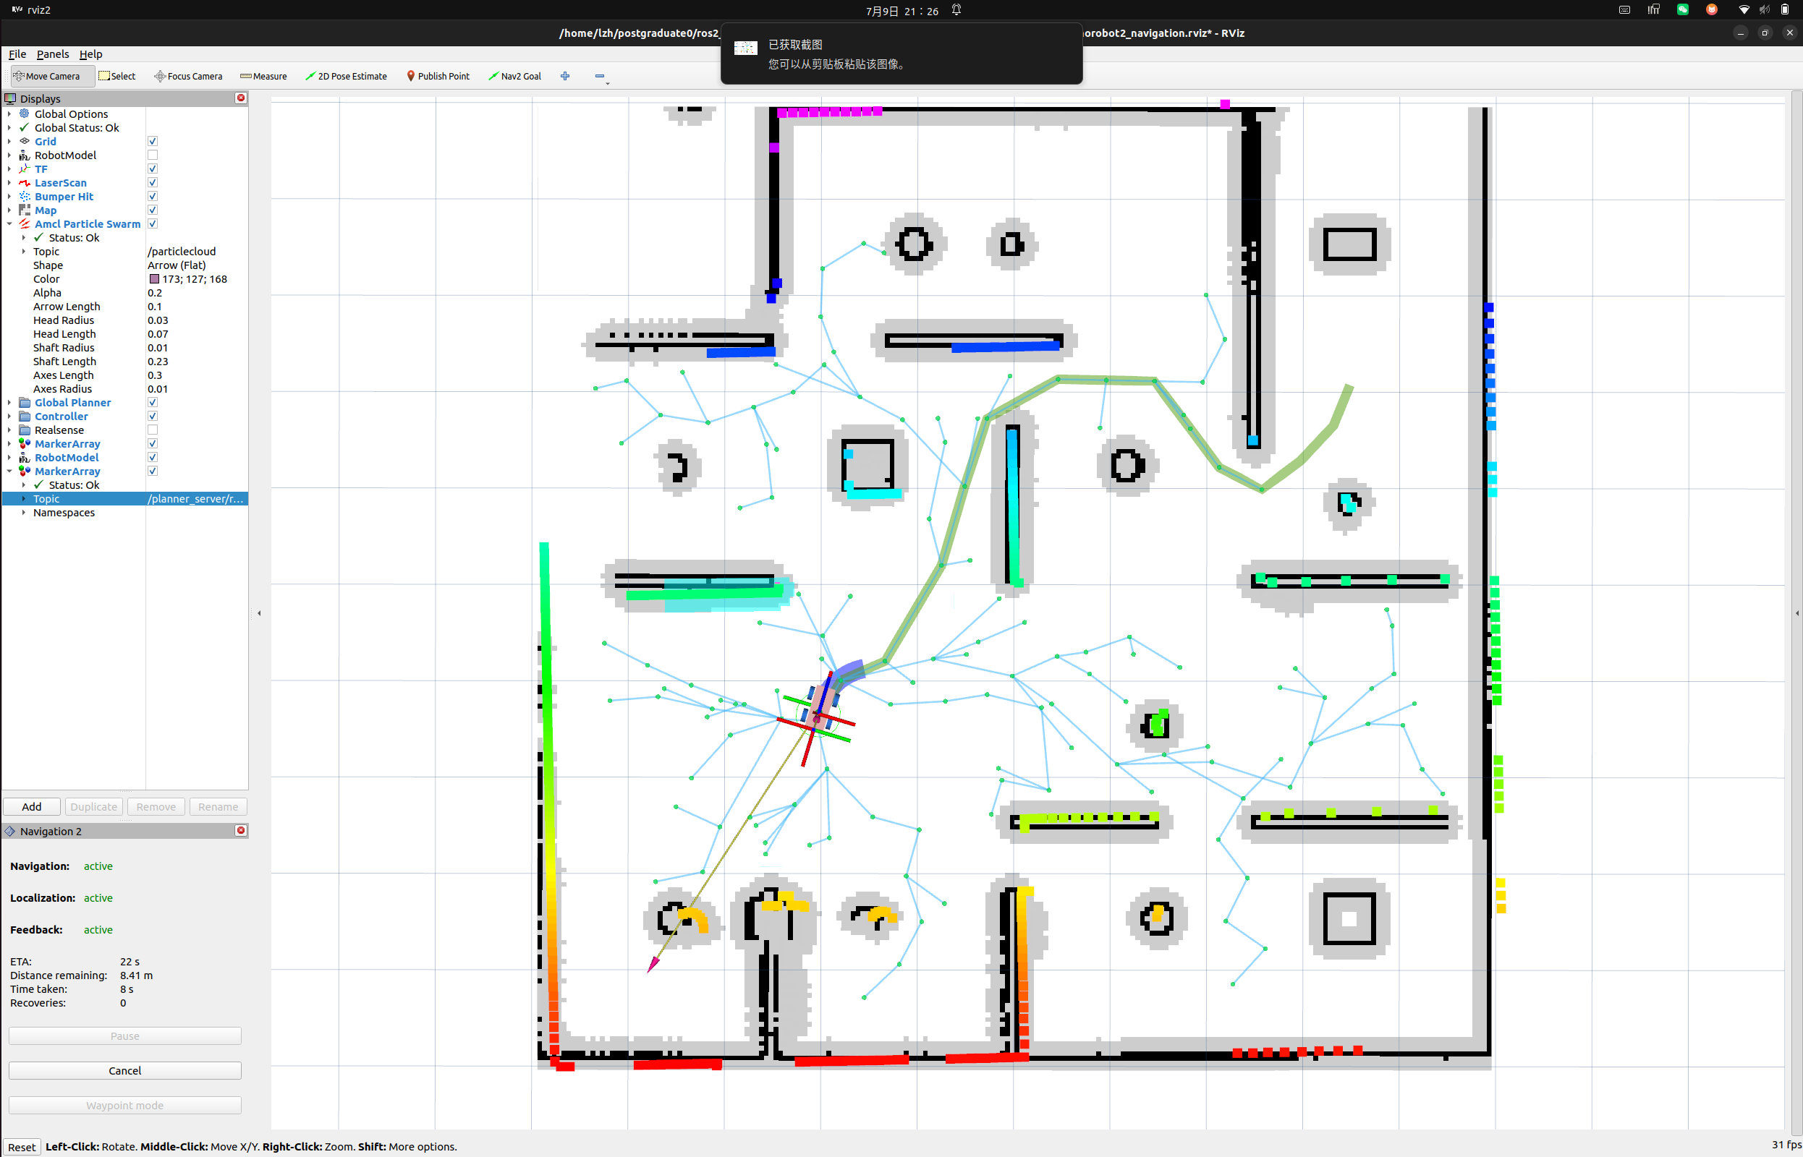
Task: Click the Realsense folder icon
Action: tap(25, 430)
